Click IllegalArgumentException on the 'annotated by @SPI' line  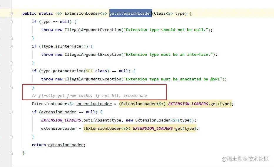[93, 79]
